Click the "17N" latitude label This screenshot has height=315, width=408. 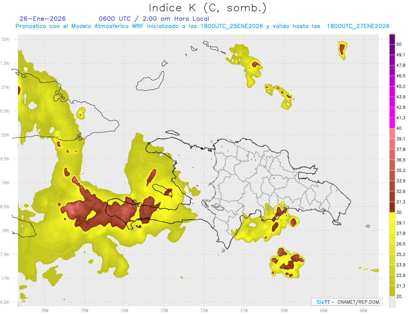click(6, 278)
